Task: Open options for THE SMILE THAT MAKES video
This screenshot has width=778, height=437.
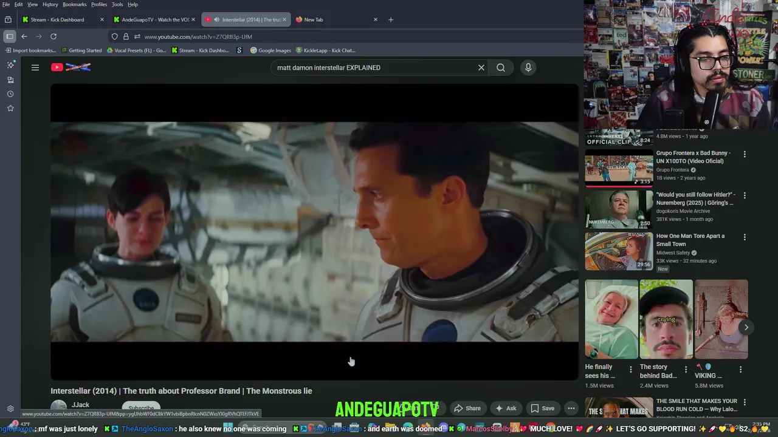Action: coord(745,402)
